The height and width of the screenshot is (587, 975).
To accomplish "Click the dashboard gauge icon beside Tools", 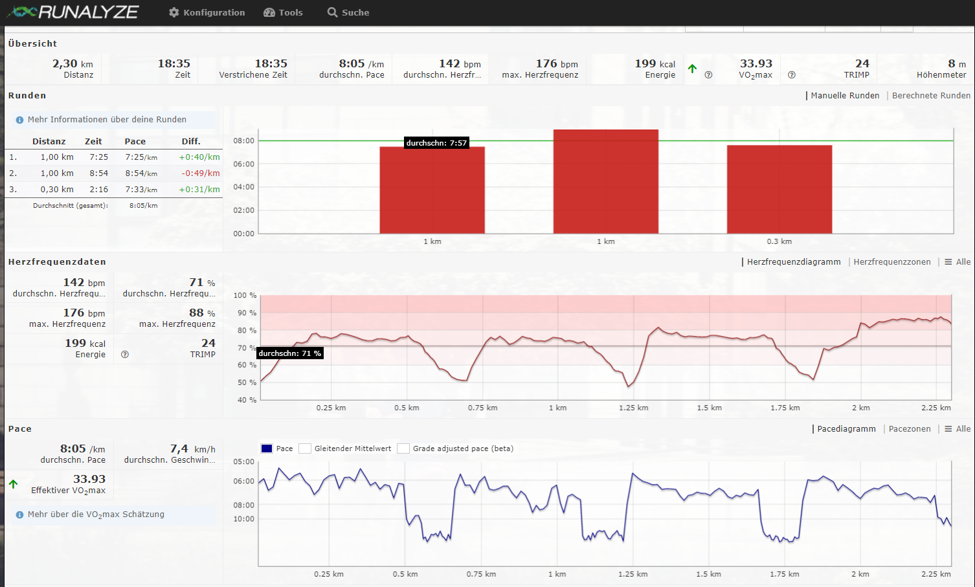I will pyautogui.click(x=269, y=12).
